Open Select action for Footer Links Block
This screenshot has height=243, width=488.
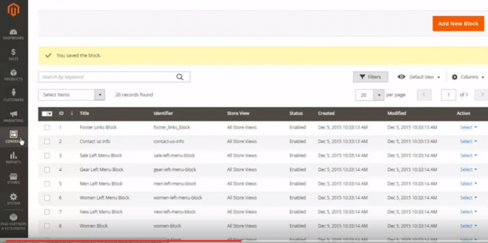point(468,128)
